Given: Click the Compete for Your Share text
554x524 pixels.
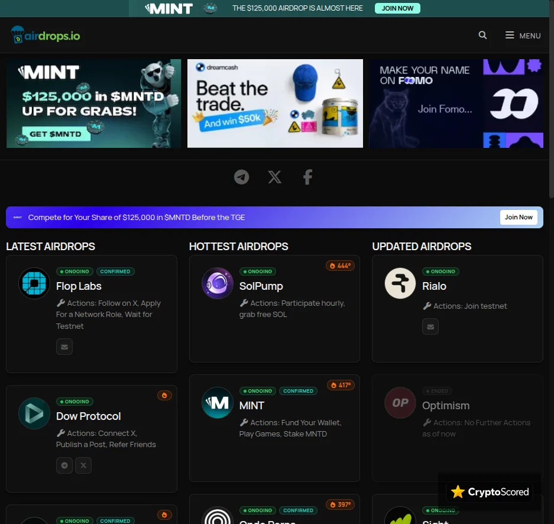Looking at the screenshot, I should (x=137, y=217).
